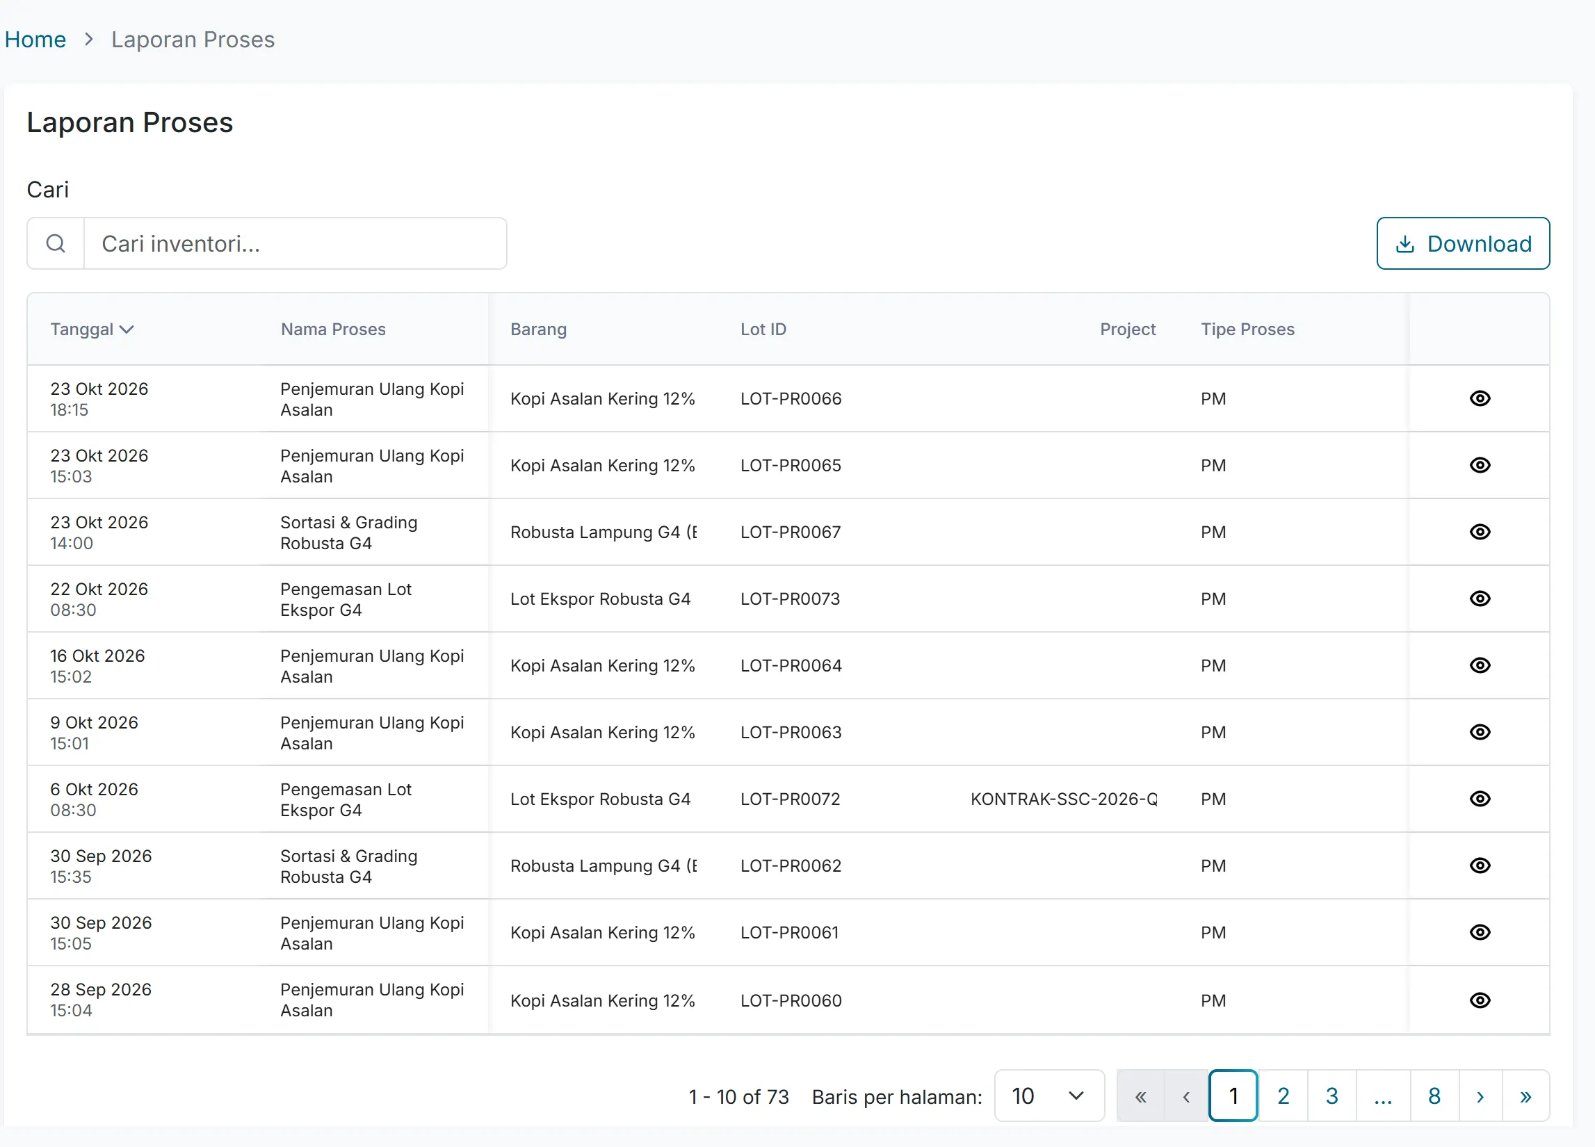Open rows per page dropdown showing 10

[x=1049, y=1096]
